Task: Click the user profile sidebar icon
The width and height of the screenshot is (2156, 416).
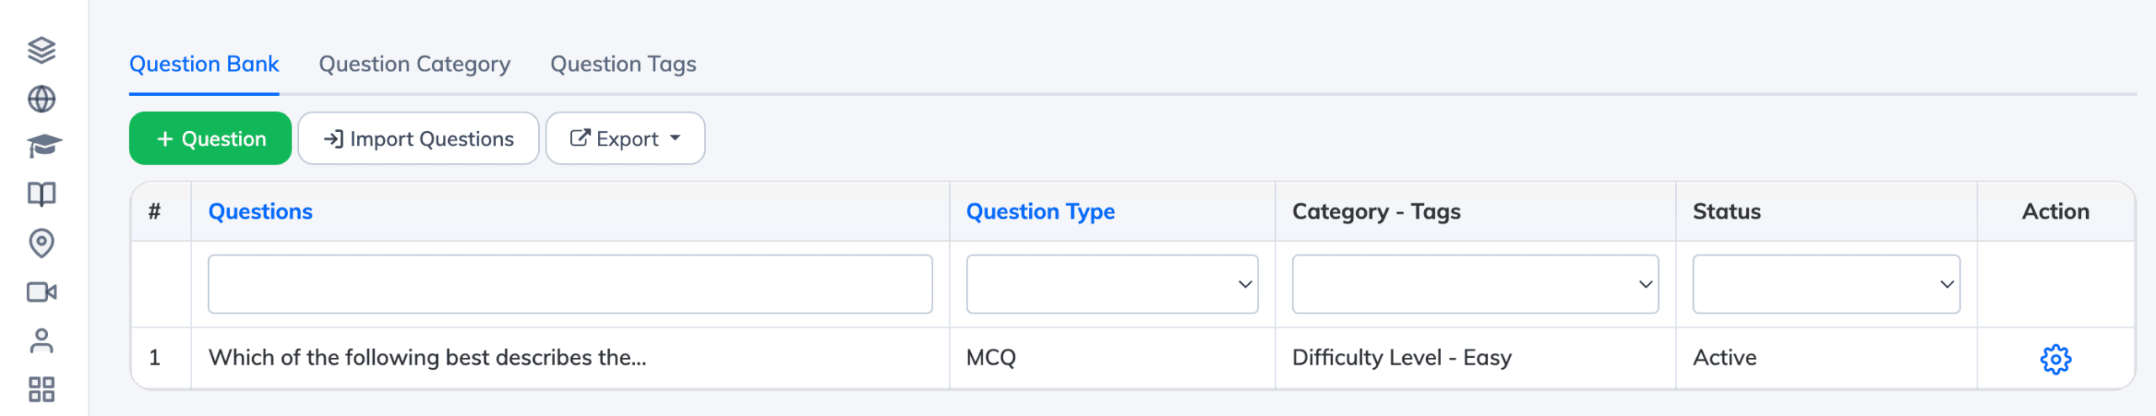Action: click(x=41, y=340)
